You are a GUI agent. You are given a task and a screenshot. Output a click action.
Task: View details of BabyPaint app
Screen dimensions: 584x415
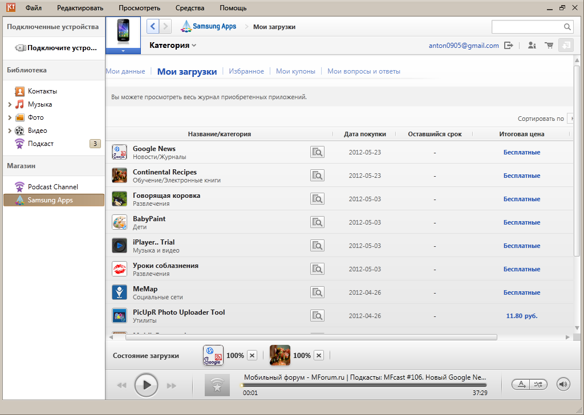(317, 222)
